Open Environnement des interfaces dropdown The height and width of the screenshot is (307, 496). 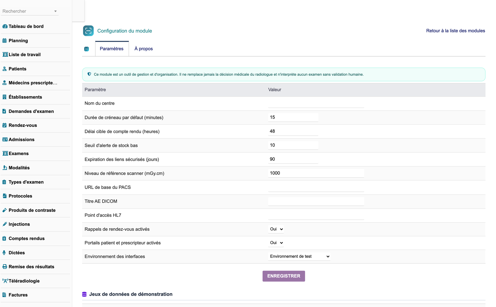click(299, 256)
